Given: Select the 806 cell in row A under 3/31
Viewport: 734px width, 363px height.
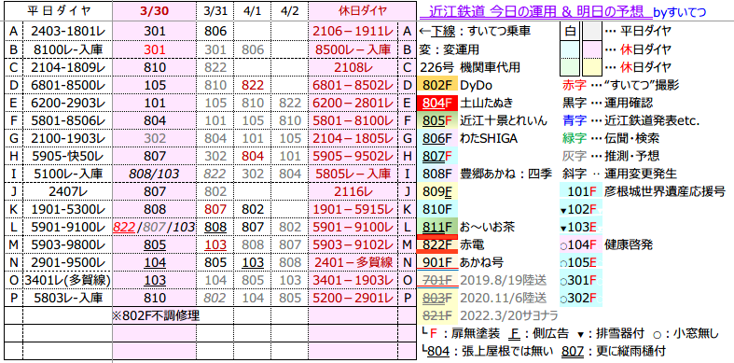Looking at the screenshot, I should (215, 32).
